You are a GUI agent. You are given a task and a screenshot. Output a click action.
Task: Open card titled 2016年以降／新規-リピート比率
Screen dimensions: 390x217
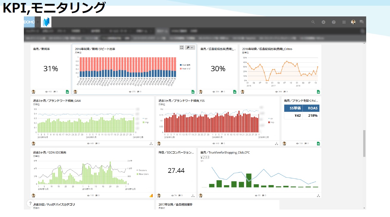(x=95, y=49)
